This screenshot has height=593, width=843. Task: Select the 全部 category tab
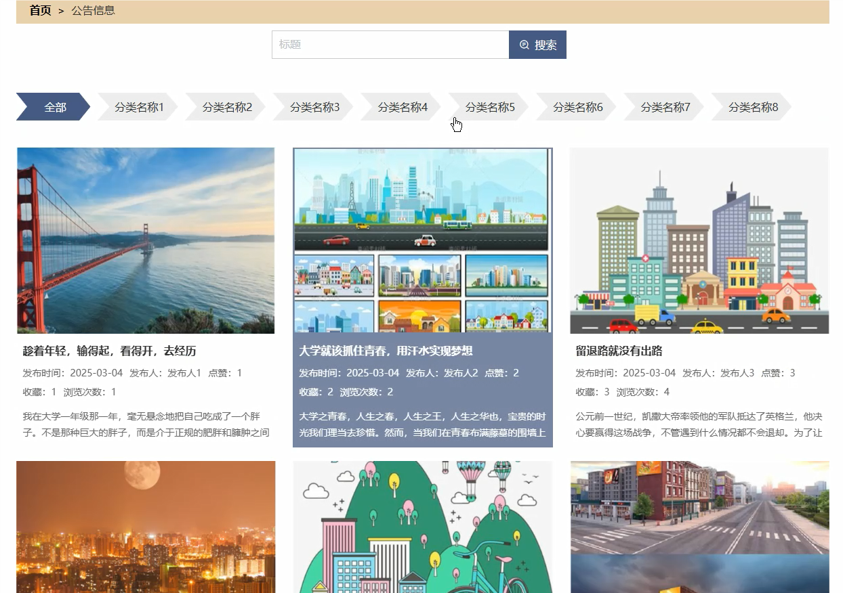coord(54,107)
